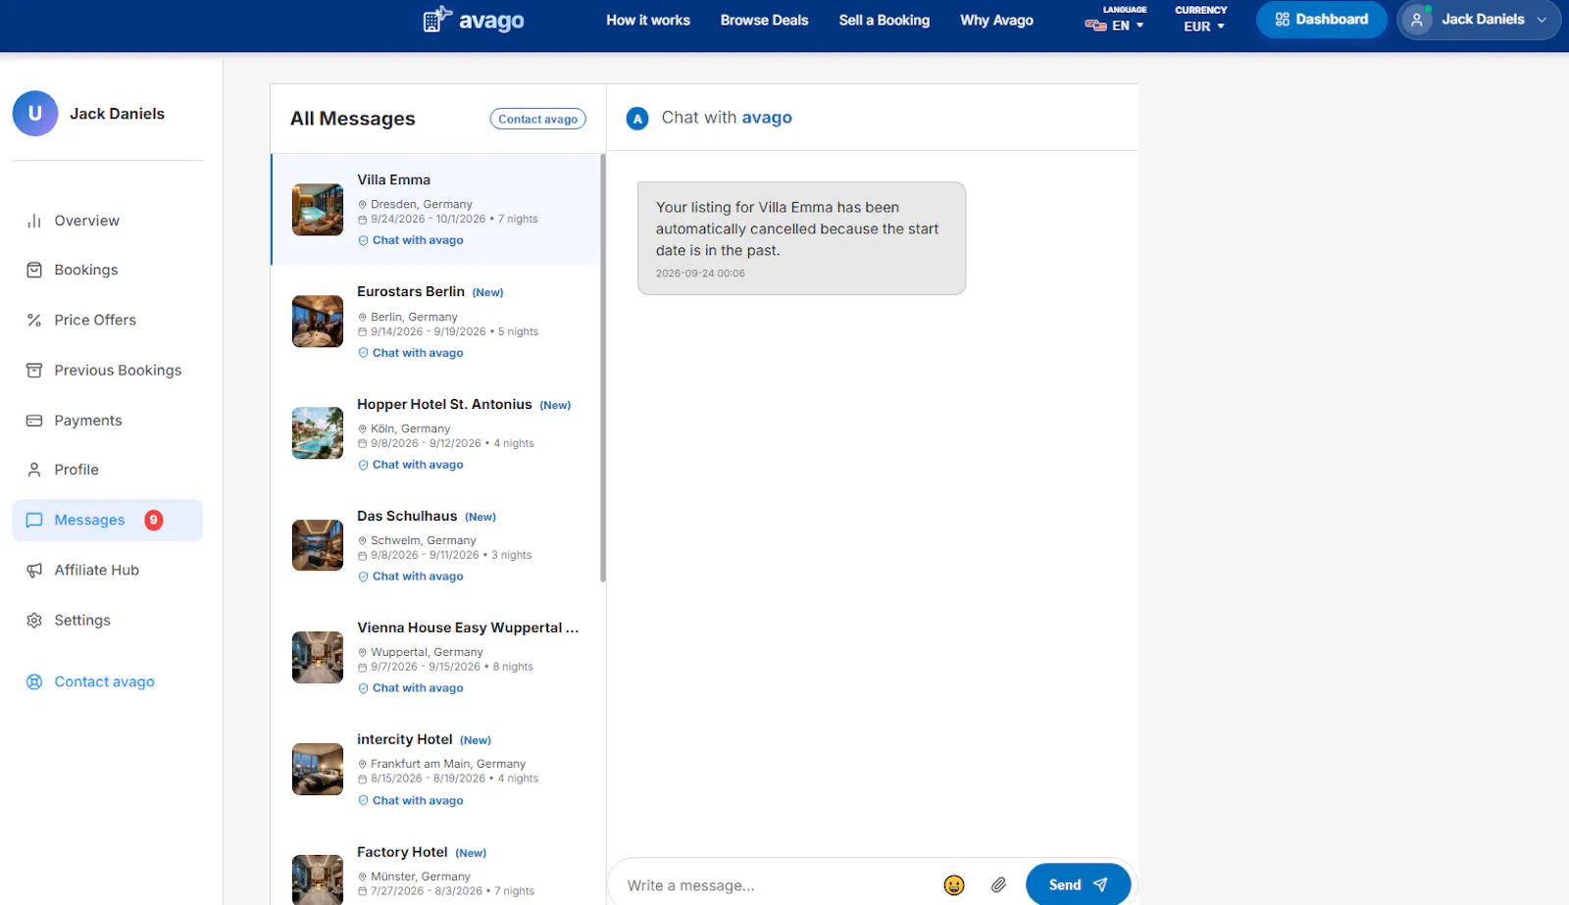
Task: Click the avago logo in header
Action: [474, 20]
